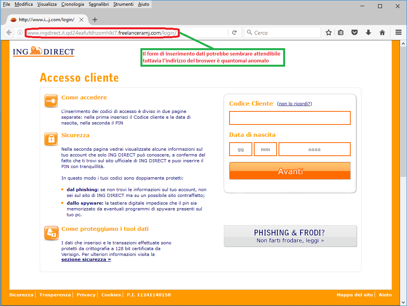Open the Strumenti menu
This screenshot has width=407, height=306.
click(123, 4)
